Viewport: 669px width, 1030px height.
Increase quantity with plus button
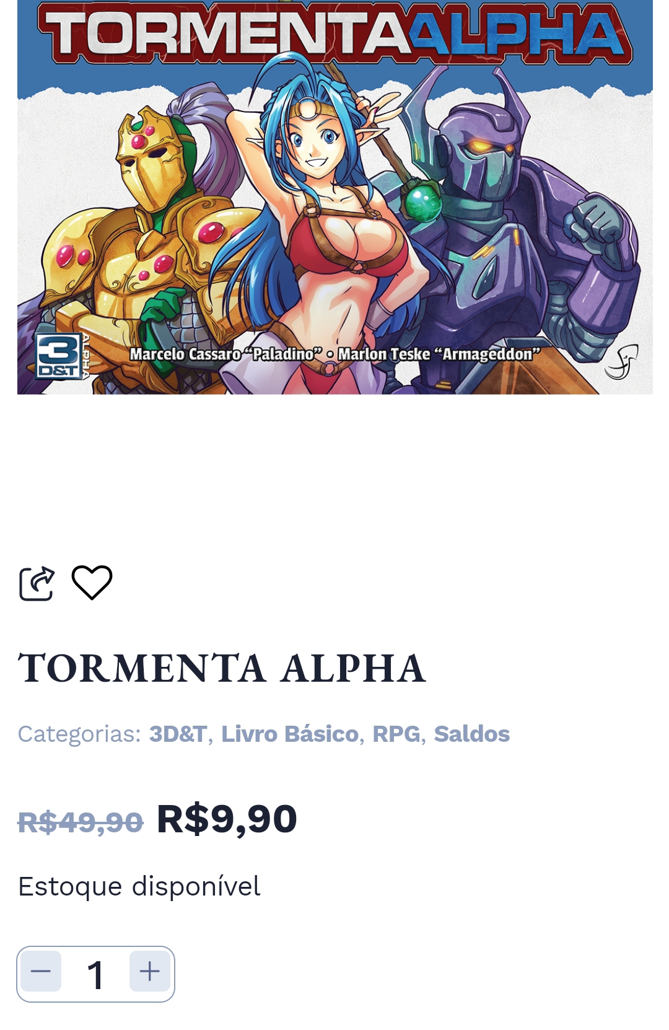click(150, 971)
